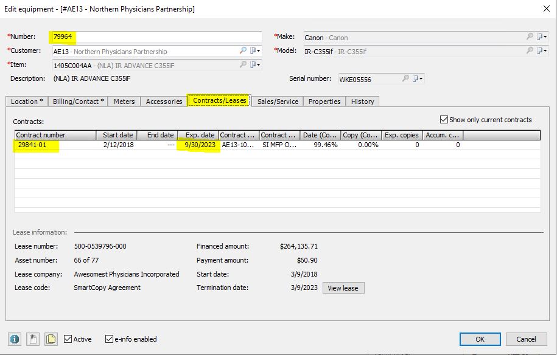
Task: Click into the Number input field
Action: point(157,36)
